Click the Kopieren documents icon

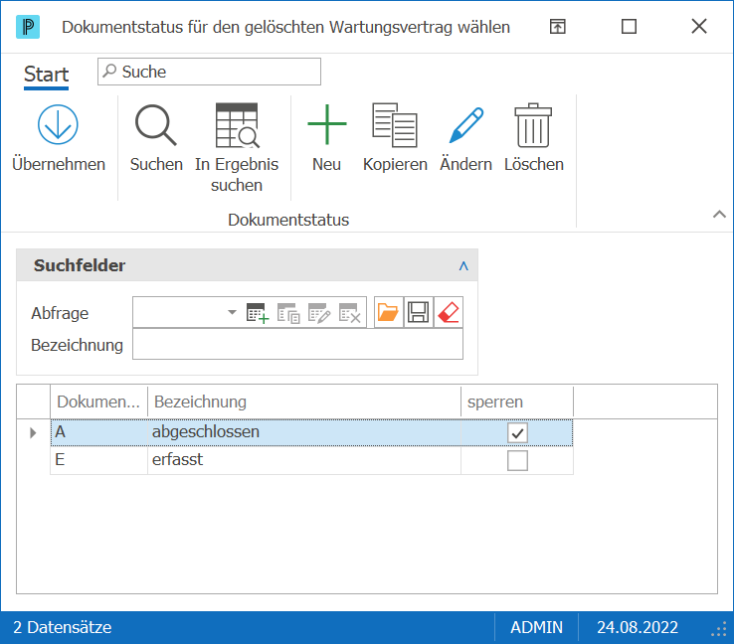(x=395, y=125)
